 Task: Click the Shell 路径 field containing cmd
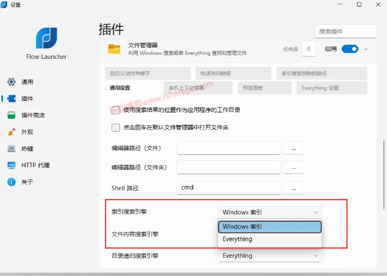(x=229, y=188)
